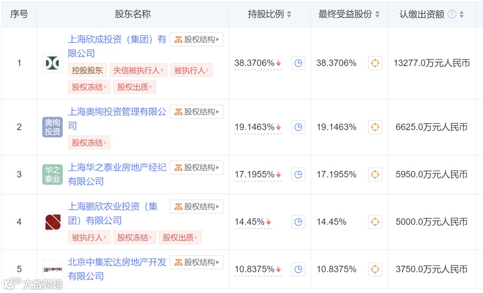Open pie chart icon for 10.8375% holding
The width and height of the screenshot is (483, 293).
click(x=298, y=269)
